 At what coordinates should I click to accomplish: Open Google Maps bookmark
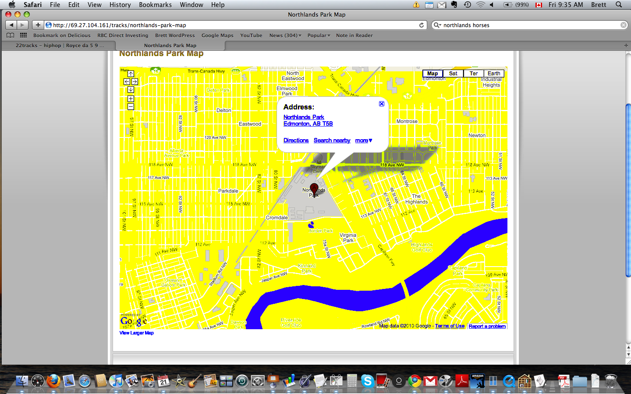coord(217,35)
